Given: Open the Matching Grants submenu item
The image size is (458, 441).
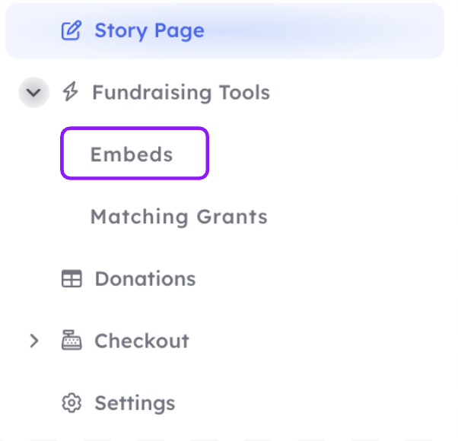Looking at the screenshot, I should (179, 217).
